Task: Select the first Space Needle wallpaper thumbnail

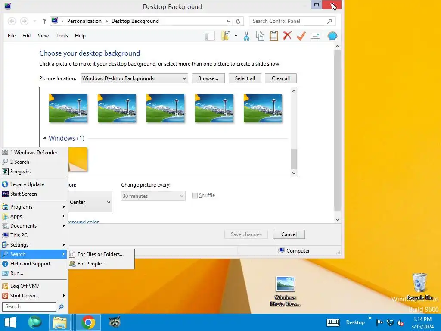Action: tap(68, 108)
